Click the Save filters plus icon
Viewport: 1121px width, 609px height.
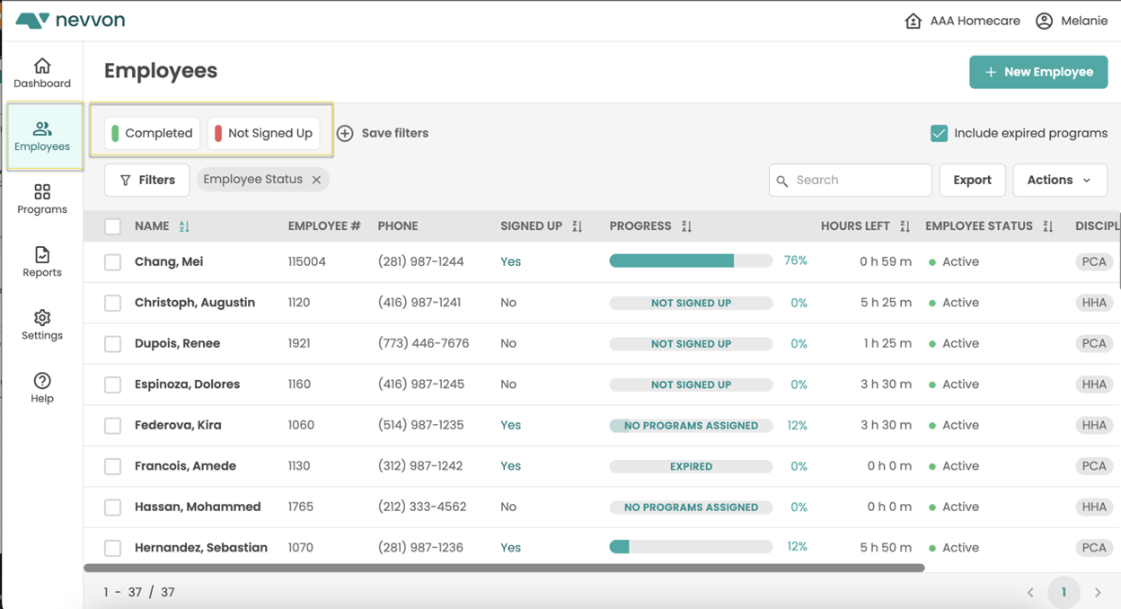pos(345,133)
